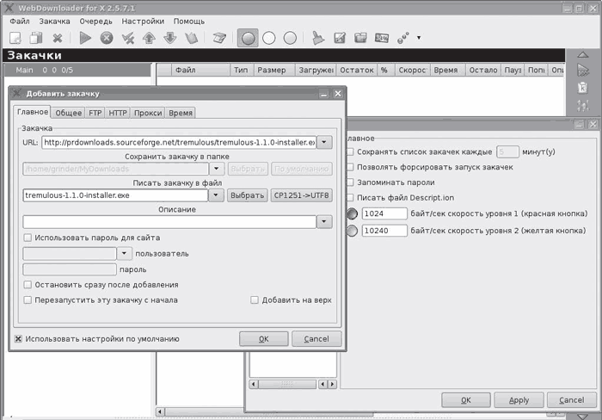Move download down with the down arrow icon

pyautogui.click(x=169, y=38)
